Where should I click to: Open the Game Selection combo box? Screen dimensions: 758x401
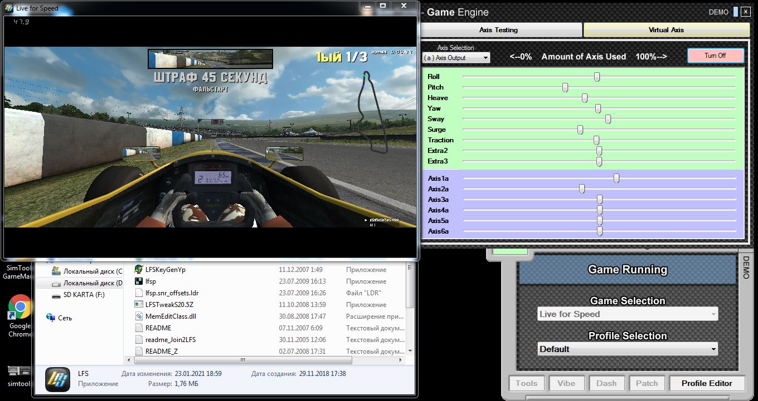(x=628, y=314)
